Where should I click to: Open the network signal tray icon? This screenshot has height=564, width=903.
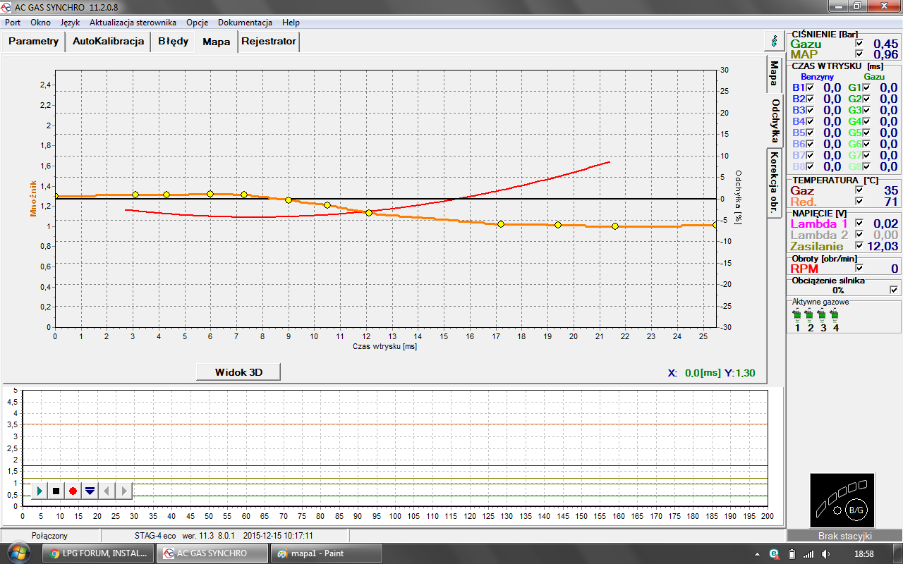click(x=807, y=553)
